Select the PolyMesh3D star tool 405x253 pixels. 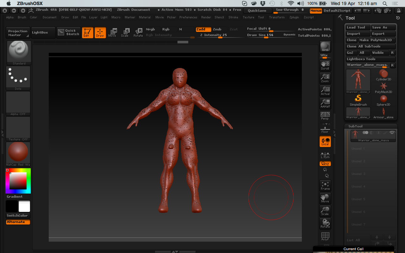[x=383, y=88]
